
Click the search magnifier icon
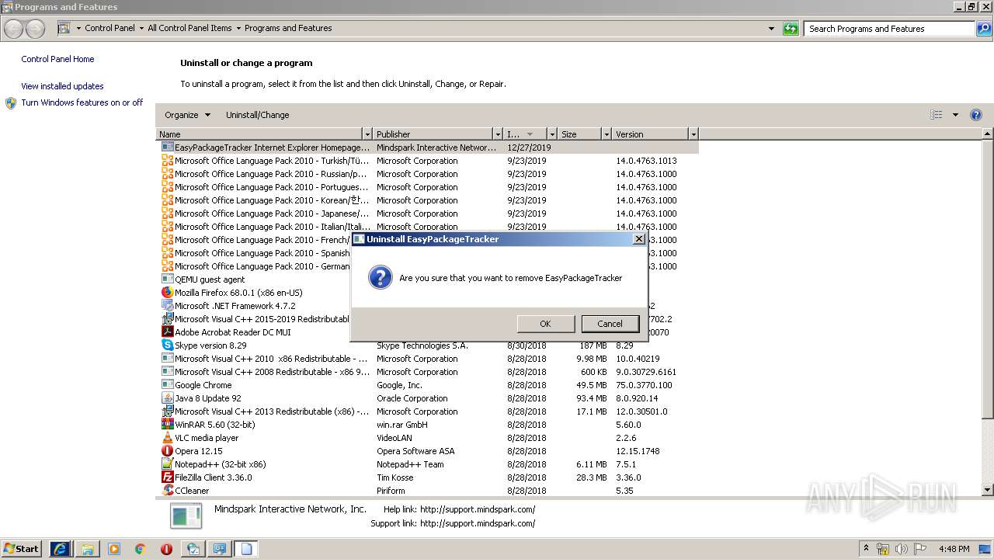[x=983, y=29]
